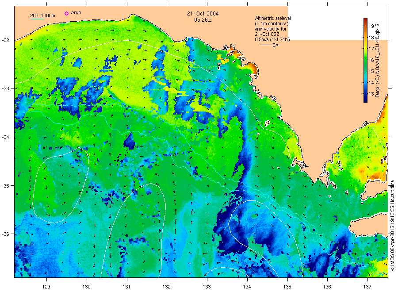
Task: Click the magenta Argo circle marker
Action: click(66, 13)
